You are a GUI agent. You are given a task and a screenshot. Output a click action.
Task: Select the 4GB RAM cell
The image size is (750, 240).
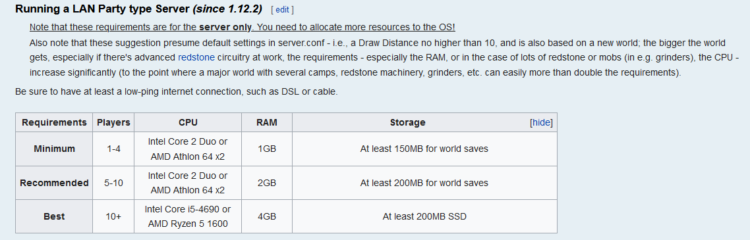[267, 216]
